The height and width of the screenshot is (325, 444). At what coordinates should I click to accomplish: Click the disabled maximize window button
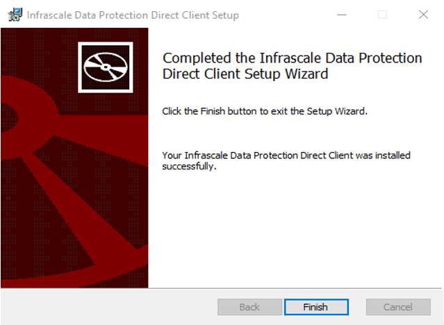coord(382,15)
